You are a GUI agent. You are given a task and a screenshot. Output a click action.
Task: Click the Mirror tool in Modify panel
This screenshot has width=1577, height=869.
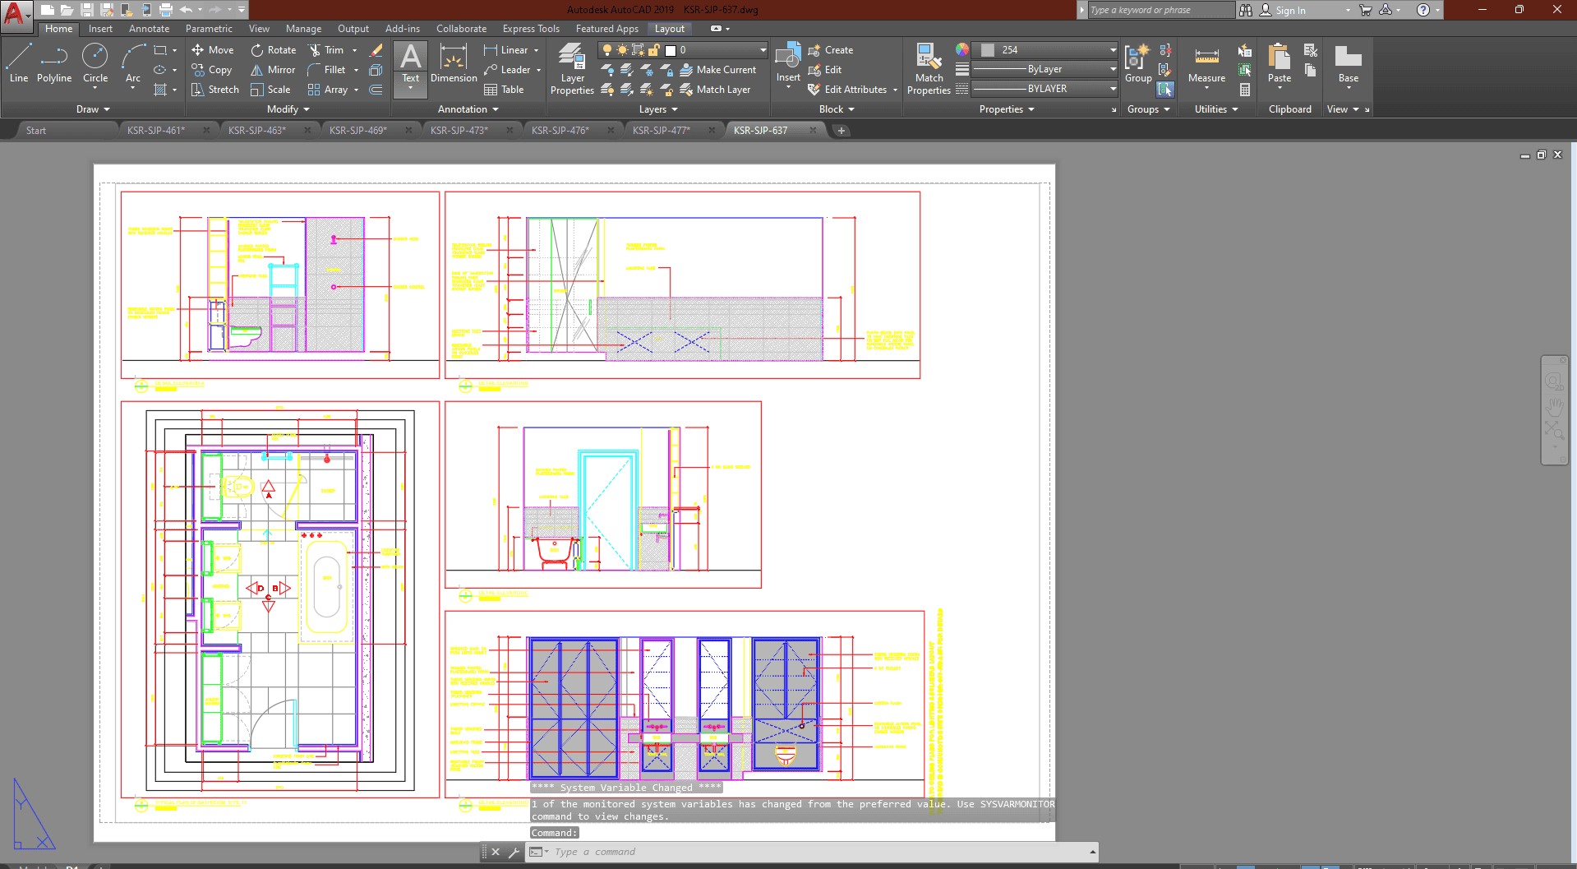coord(273,70)
